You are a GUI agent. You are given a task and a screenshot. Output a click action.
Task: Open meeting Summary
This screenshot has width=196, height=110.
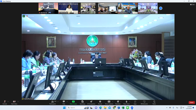(x=82, y=102)
